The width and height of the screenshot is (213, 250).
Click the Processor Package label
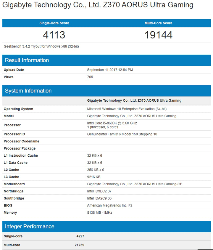click(20, 148)
